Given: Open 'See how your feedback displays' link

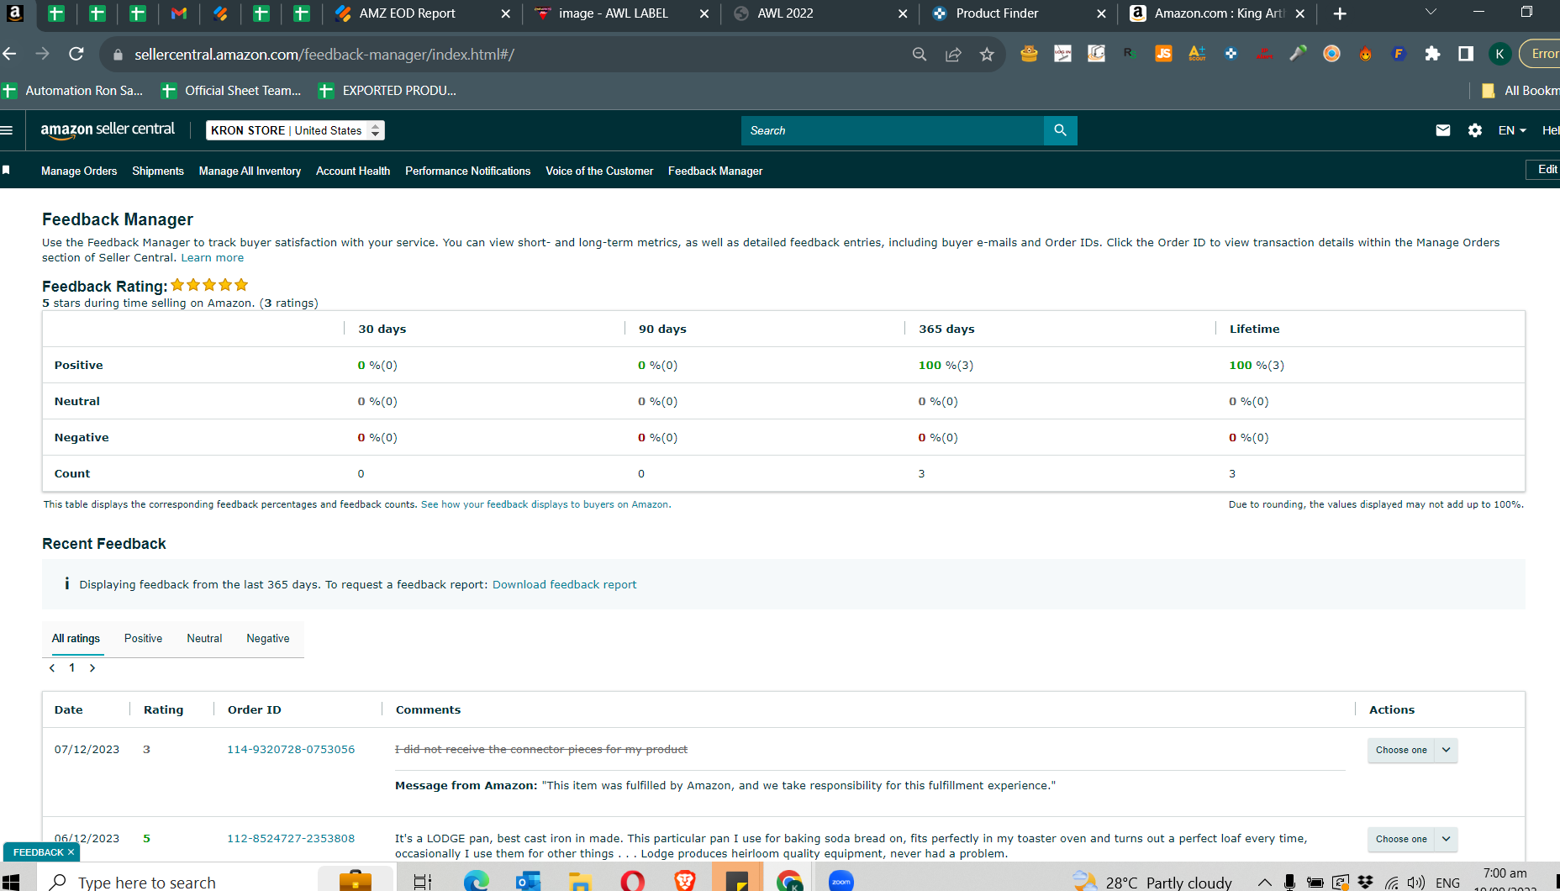Looking at the screenshot, I should point(545,504).
